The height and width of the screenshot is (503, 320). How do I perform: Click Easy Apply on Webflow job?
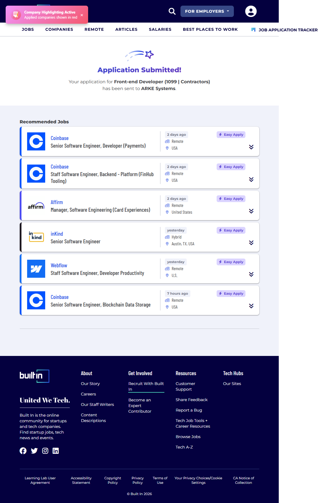[x=231, y=262]
